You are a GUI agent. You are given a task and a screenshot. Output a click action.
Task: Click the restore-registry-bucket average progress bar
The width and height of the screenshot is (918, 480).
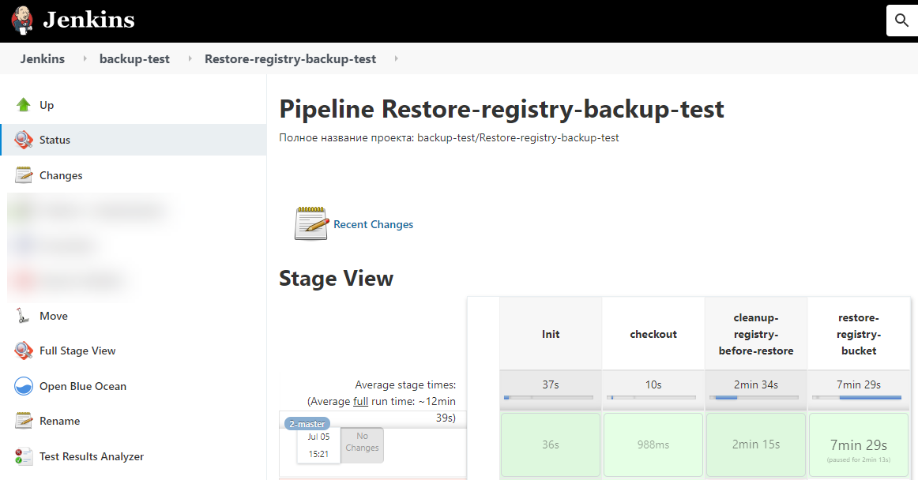tap(856, 397)
